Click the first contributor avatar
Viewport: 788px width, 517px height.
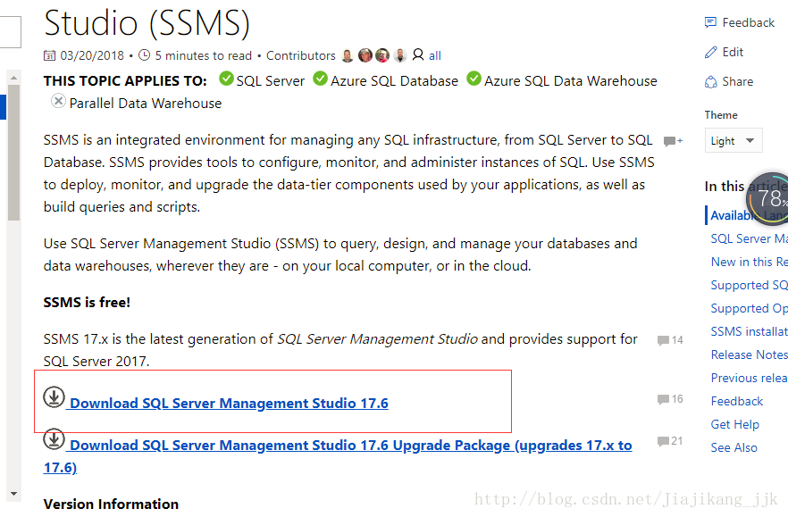click(348, 55)
